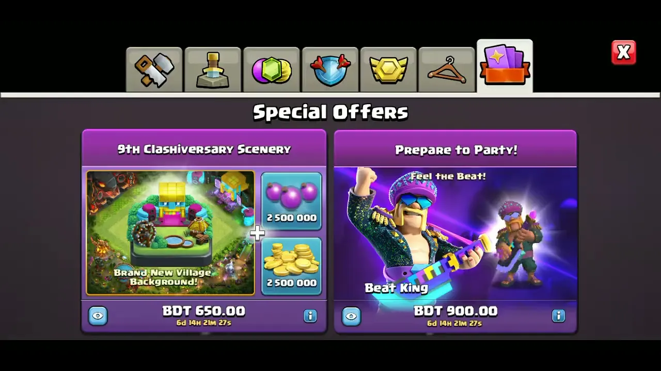
Task: Buy the scenery for BDT 650.00
Action: 204,315
